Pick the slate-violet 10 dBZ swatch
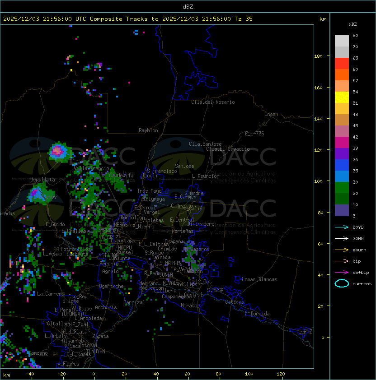 coord(342,210)
